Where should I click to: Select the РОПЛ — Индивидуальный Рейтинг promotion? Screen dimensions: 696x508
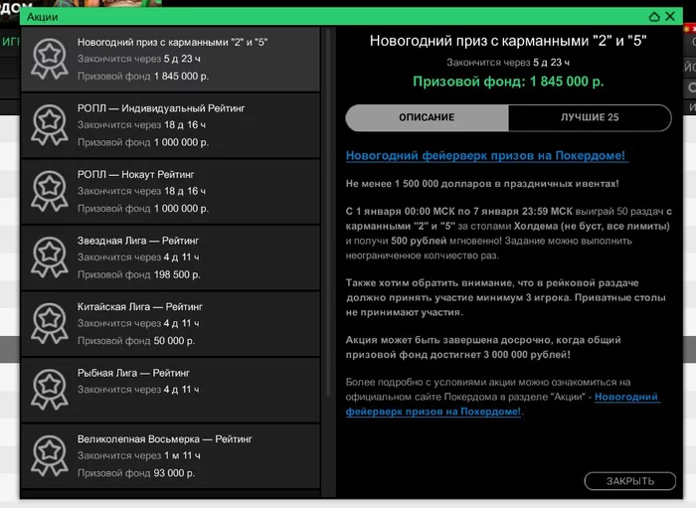tap(170, 125)
